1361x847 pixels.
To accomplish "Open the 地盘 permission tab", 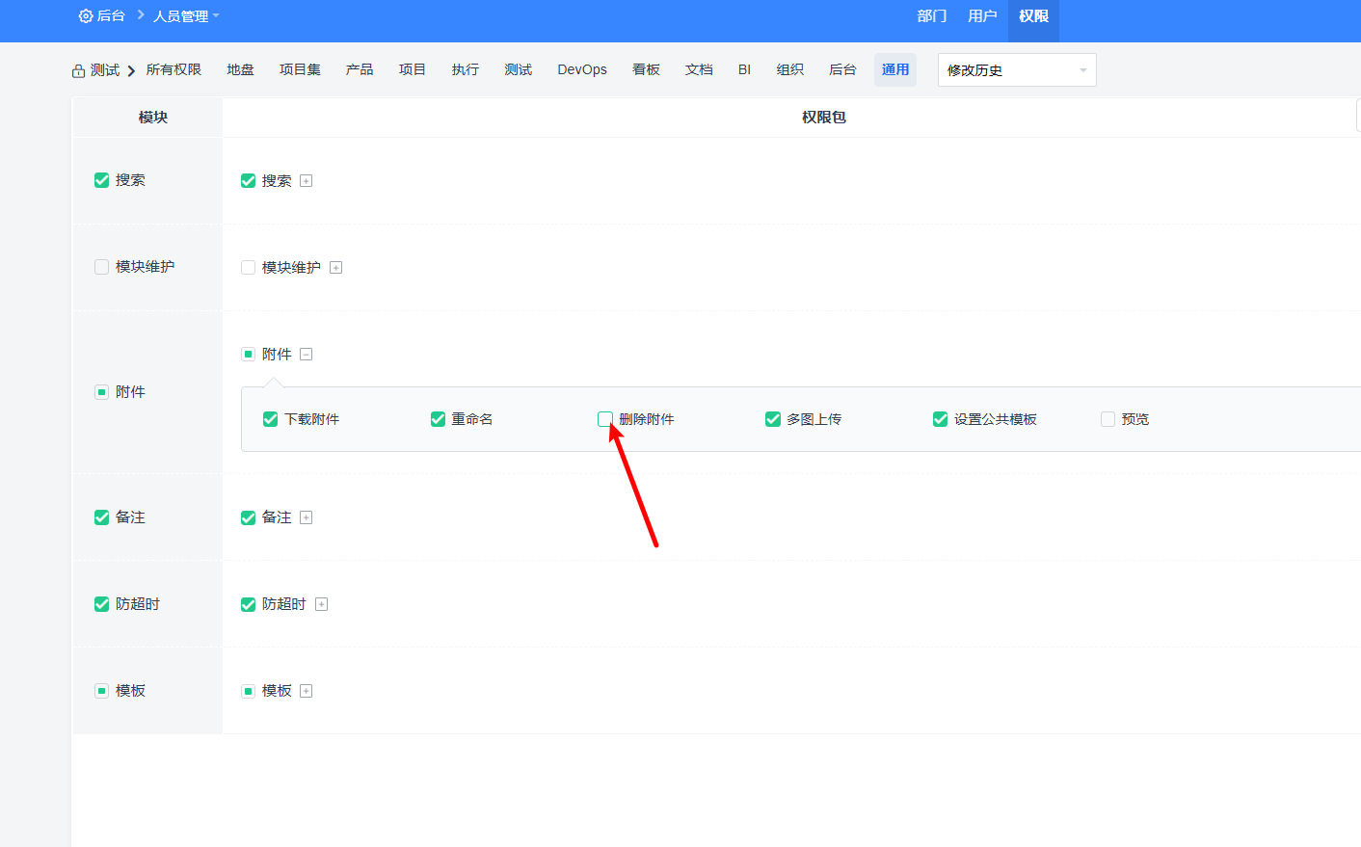I will coord(240,69).
